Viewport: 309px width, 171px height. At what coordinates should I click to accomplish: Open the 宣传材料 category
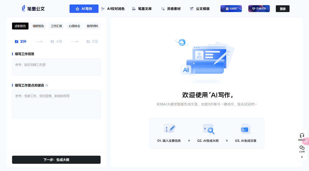[92, 26]
